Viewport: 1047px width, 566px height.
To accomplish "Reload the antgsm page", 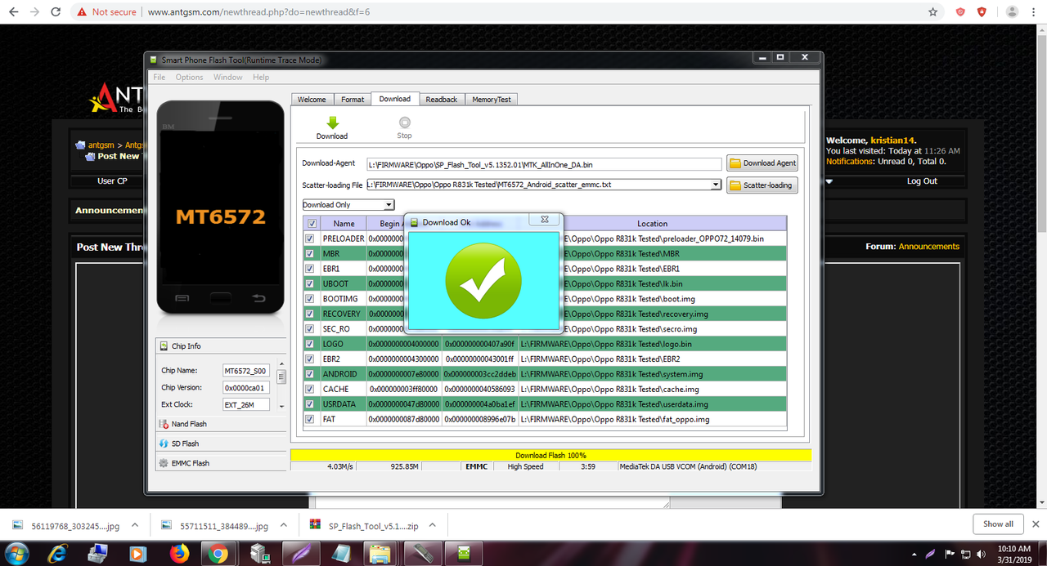I will (x=56, y=12).
